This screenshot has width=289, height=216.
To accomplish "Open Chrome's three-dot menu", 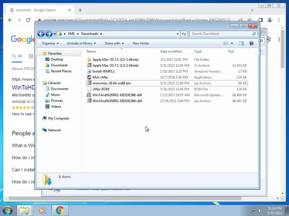I will [x=279, y=20].
